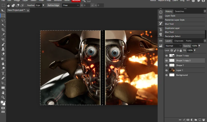Click the Refine Edge button
Image resolution: width=207 pixels, height=122 pixels.
click(53, 5)
